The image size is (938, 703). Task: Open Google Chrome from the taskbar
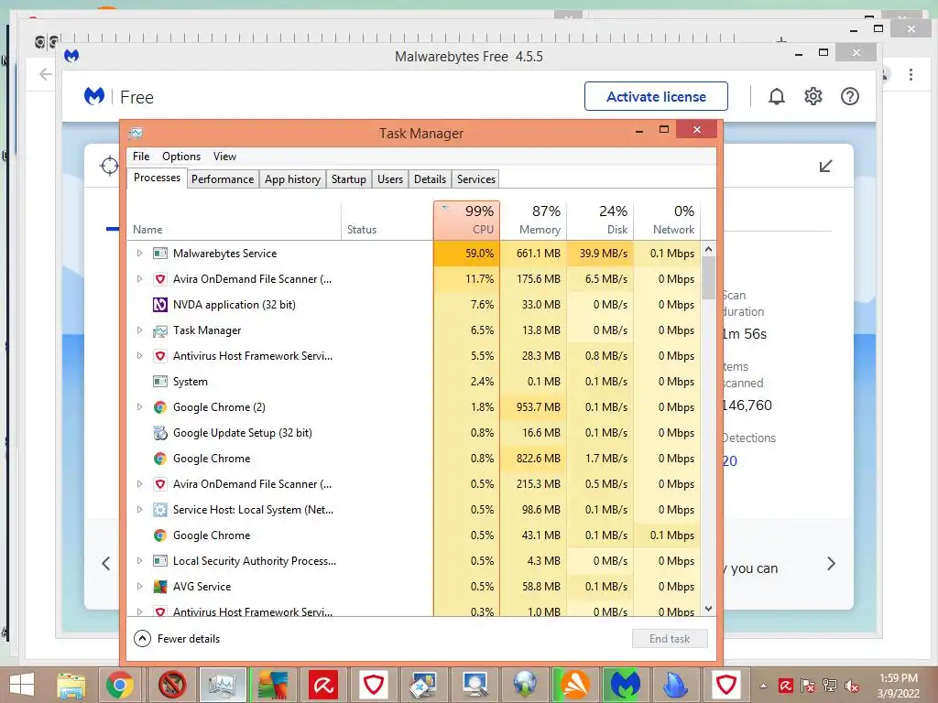tap(120, 685)
